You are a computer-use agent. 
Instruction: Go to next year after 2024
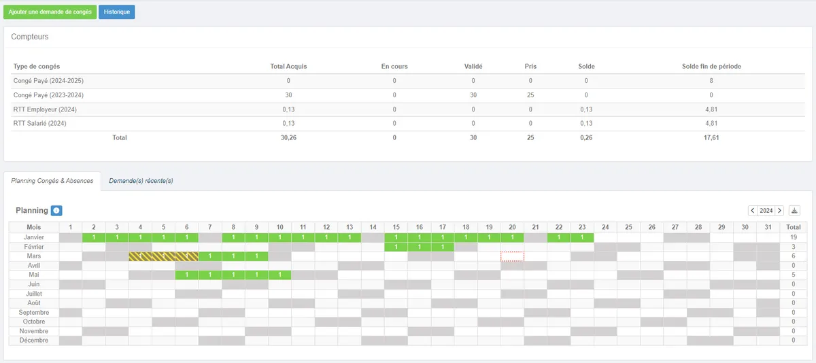pos(779,211)
